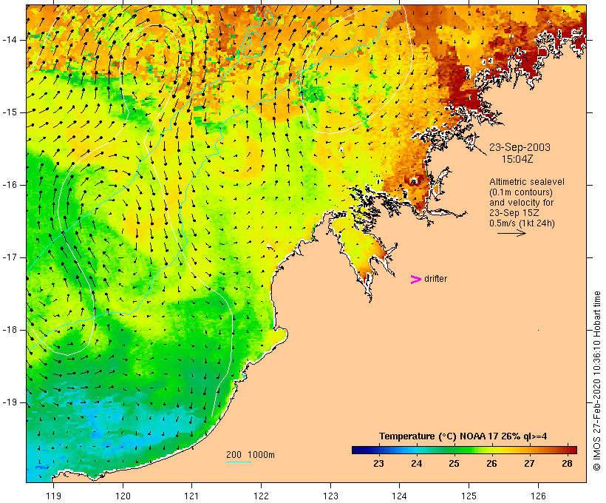Screen dimensions: 606x503
Task: Click colorbar tick label 26
Action: coord(491,463)
